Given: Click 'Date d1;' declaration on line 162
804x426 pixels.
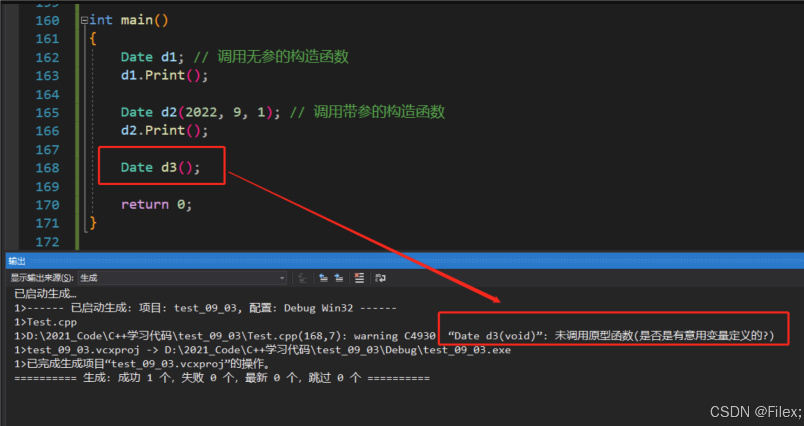Looking at the screenshot, I should pyautogui.click(x=152, y=57).
